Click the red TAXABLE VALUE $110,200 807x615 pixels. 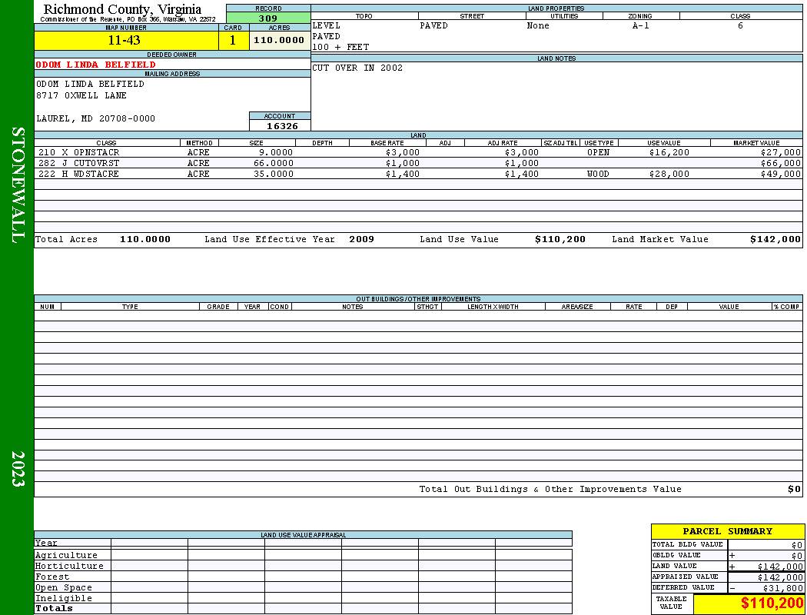pos(772,603)
